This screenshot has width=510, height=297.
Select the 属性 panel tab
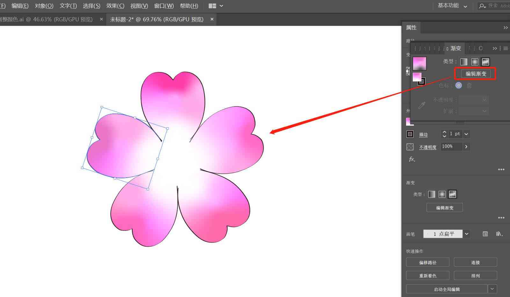(411, 28)
